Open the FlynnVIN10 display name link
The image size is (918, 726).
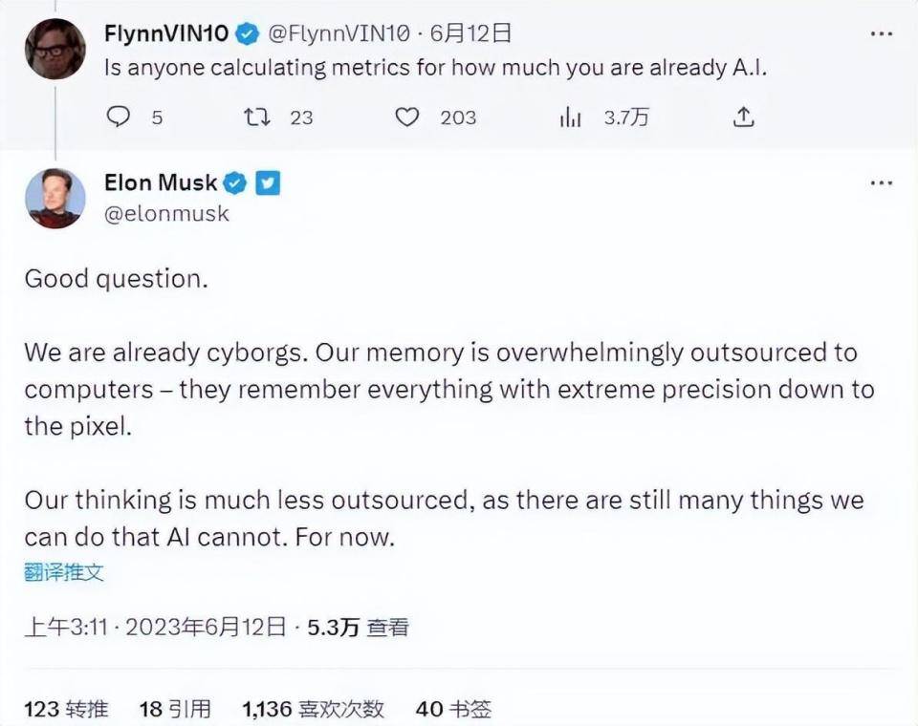[x=165, y=33]
